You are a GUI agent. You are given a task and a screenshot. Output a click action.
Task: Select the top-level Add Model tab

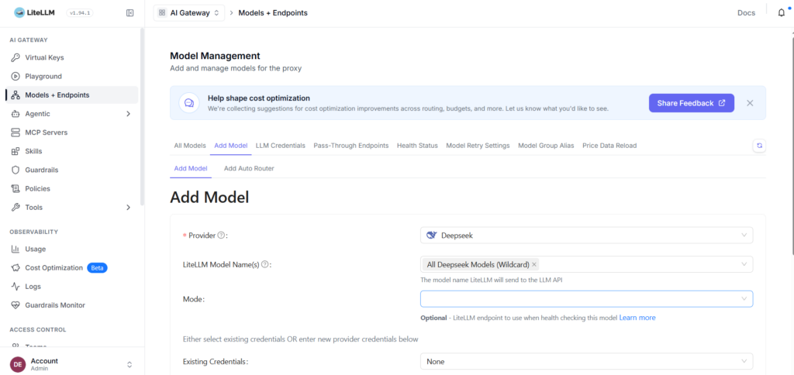[231, 145]
